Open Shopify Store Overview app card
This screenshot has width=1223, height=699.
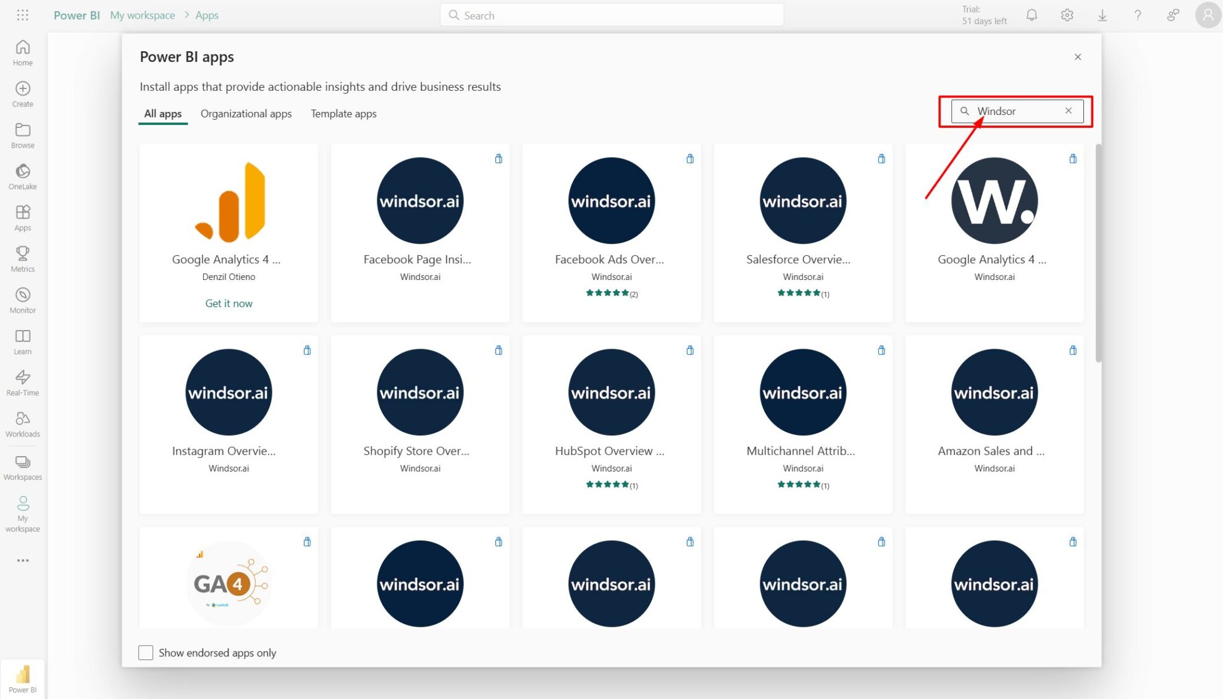(x=420, y=425)
